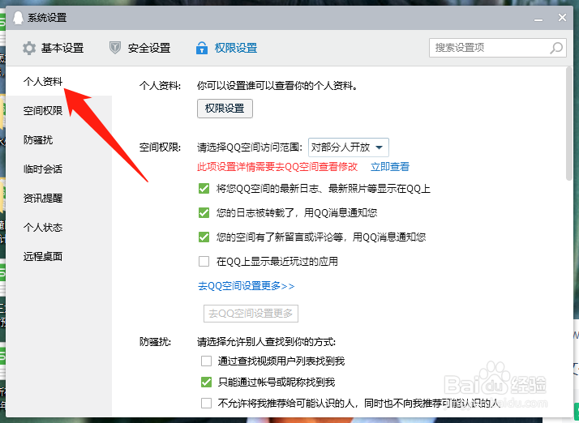
Task: Uncheck 只能通过帐号或昵称找到我
Action: click(x=206, y=382)
